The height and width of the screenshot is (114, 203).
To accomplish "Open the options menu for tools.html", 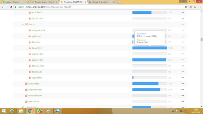I will point(183,72).
